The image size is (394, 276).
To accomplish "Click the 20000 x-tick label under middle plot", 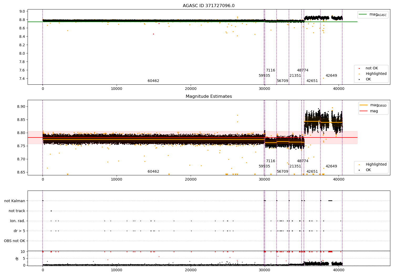I will click(x=191, y=180).
